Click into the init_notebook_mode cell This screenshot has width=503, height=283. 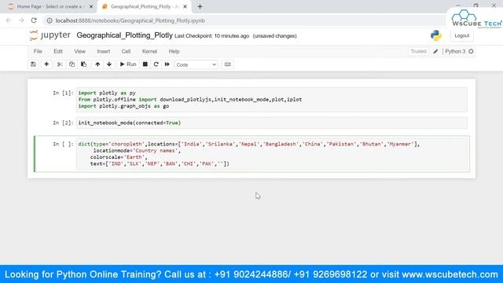click(271, 123)
